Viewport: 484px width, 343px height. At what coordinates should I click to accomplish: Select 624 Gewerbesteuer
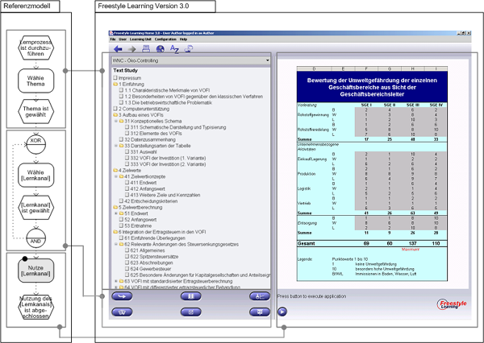(x=150, y=269)
